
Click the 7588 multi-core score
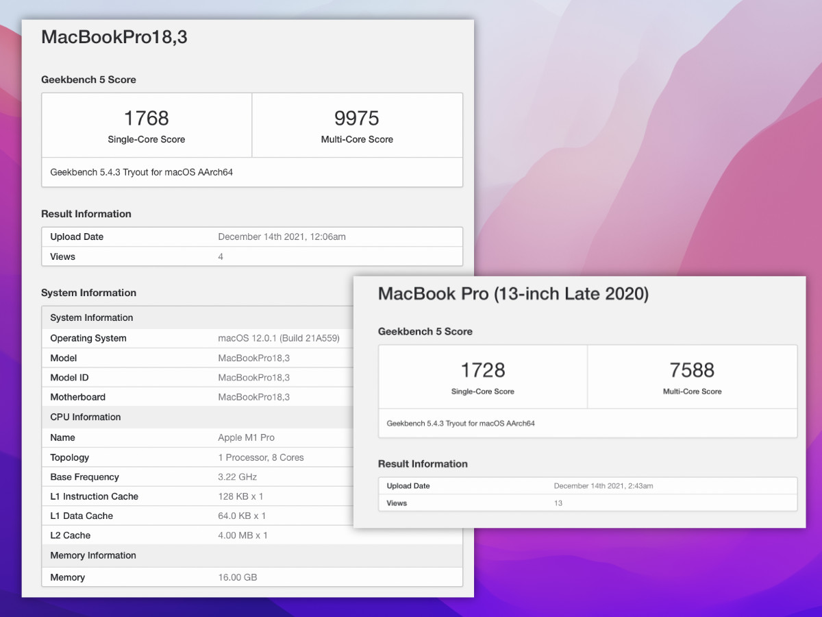tap(693, 370)
